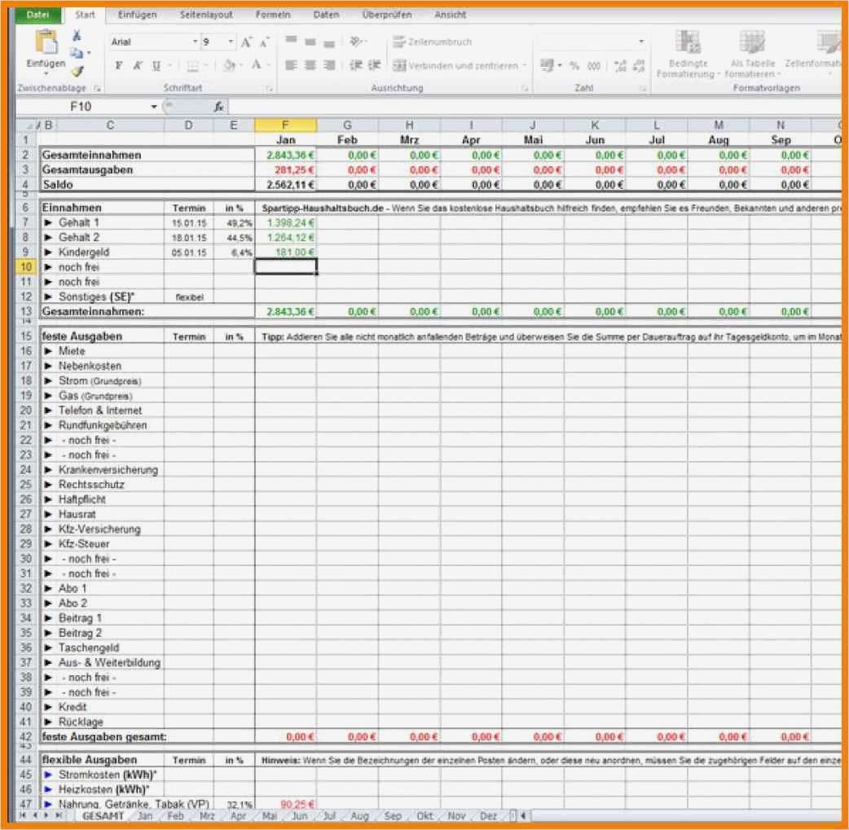Switch to the Formeln ribbon tab

click(273, 15)
